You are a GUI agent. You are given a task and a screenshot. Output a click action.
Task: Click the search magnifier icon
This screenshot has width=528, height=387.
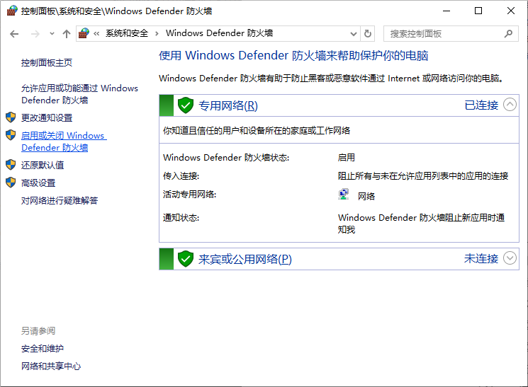[508, 34]
